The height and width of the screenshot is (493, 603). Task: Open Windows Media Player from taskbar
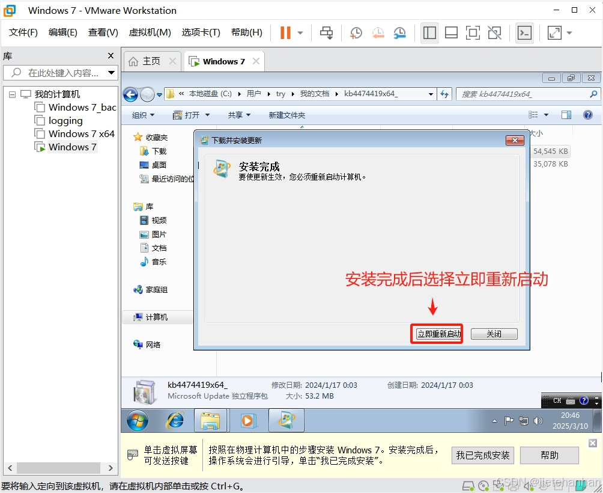(x=247, y=420)
